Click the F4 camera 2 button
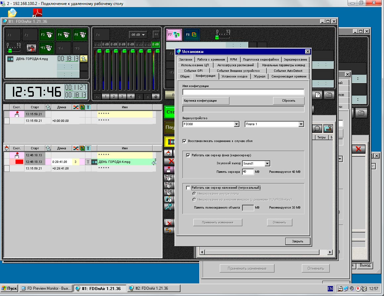Screen dimensions: 384x296 pos(63,35)
